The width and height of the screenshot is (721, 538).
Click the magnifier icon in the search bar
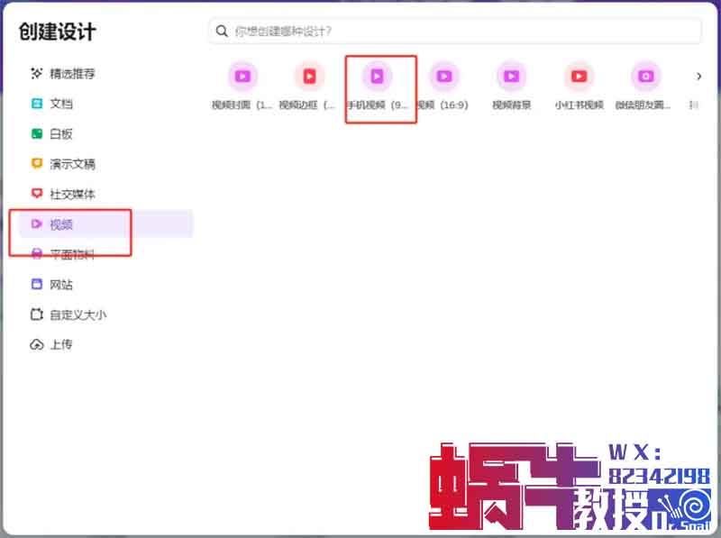(222, 32)
